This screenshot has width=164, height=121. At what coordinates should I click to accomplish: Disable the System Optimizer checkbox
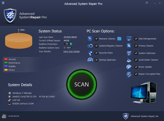pos(136,53)
